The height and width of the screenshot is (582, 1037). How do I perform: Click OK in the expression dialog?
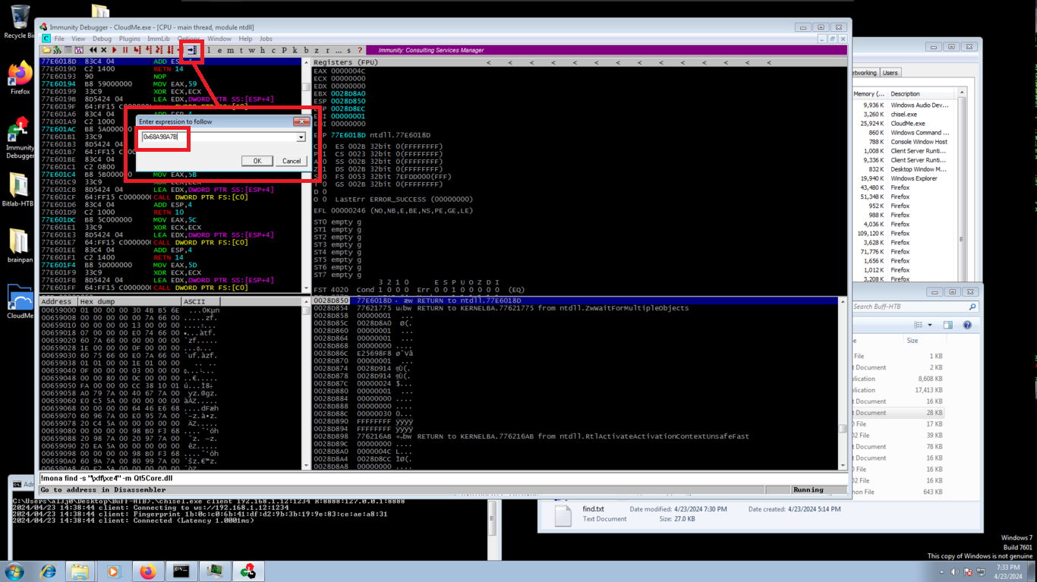coord(257,161)
